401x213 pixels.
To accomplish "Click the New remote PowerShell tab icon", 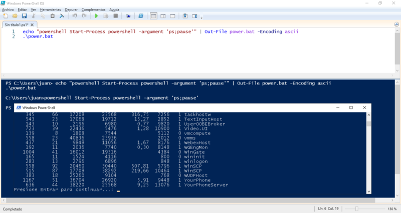I will pyautogui.click(x=128, y=16).
